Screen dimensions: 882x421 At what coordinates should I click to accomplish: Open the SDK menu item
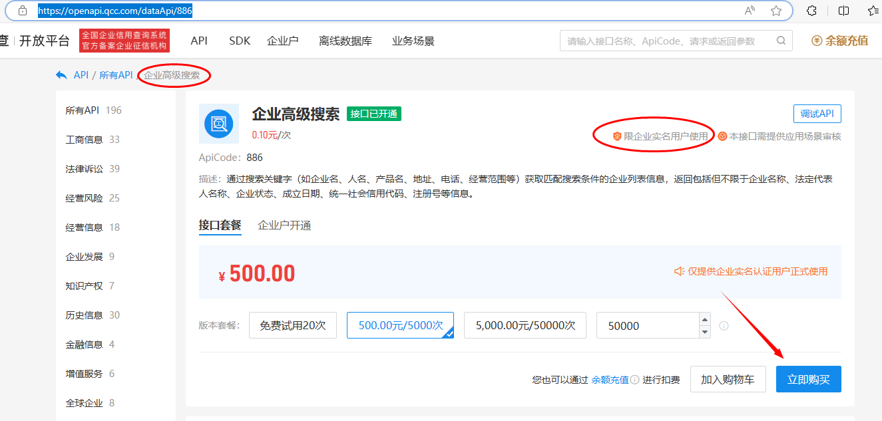(240, 41)
